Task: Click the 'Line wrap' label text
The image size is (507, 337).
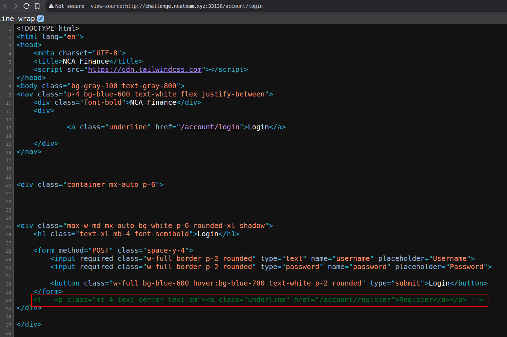Action: [17, 19]
